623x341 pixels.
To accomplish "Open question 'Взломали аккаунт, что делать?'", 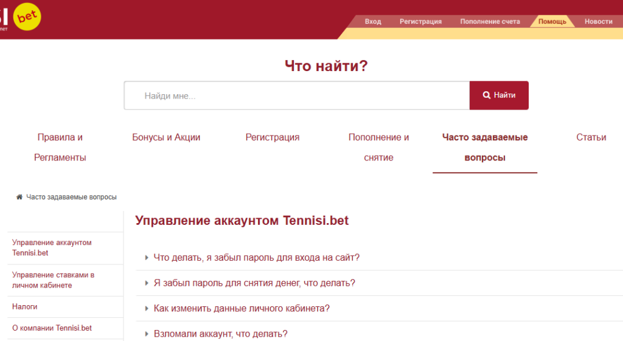I will (220, 334).
